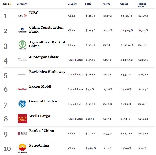156x155 pixels.
Task: Click the PetroChina logo
Action: point(22,148)
